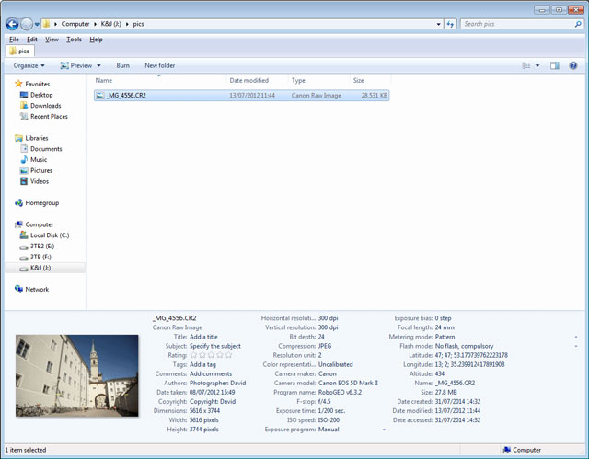Click the Preview toolbar button
589x459 pixels.
(x=76, y=65)
